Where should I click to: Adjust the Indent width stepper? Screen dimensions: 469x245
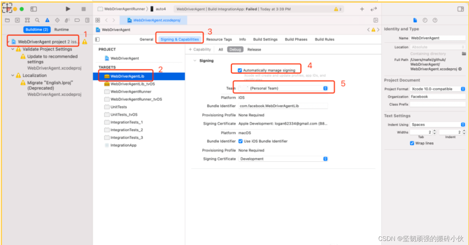click(464, 132)
